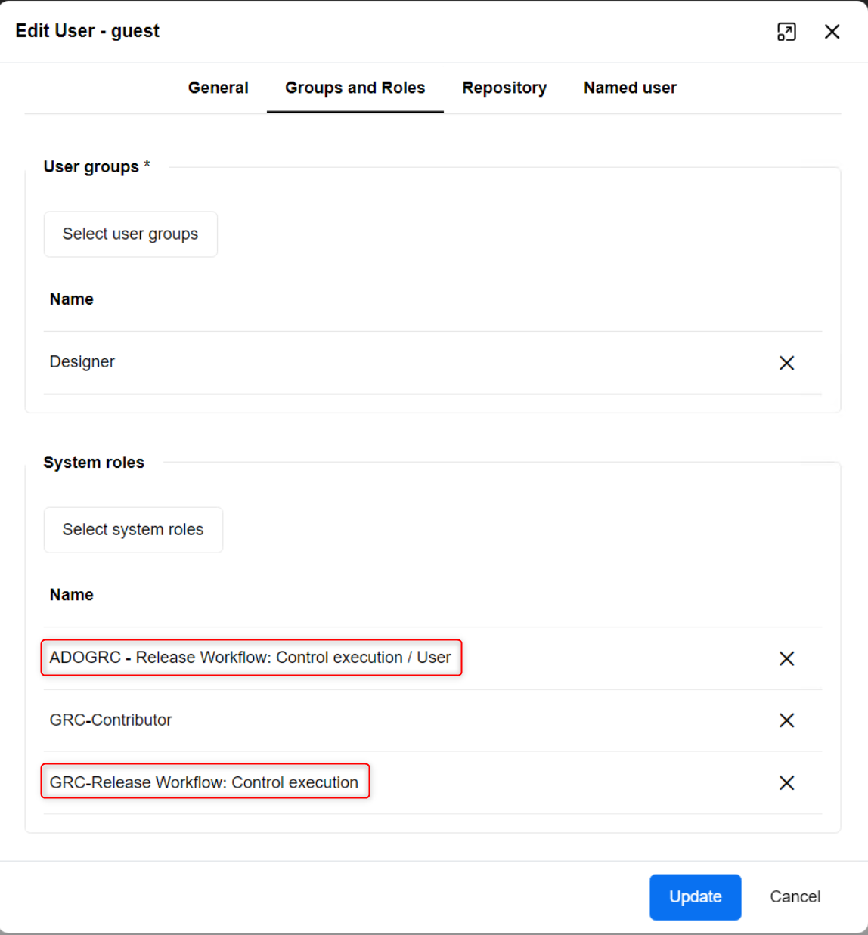The height and width of the screenshot is (935, 868).
Task: Cancel editing the guest user
Action: pos(795,897)
